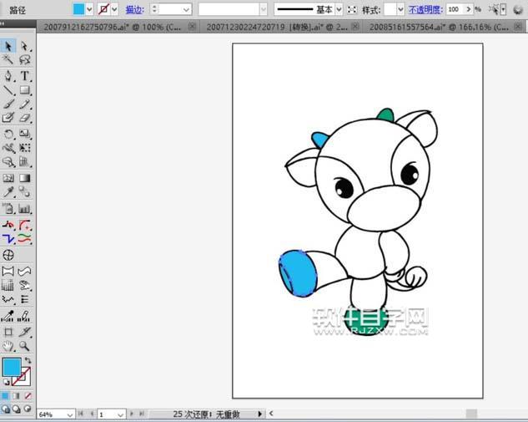This screenshot has width=528, height=422.
Task: Expand the opacity 100 dropdown arrow
Action: [465, 9]
